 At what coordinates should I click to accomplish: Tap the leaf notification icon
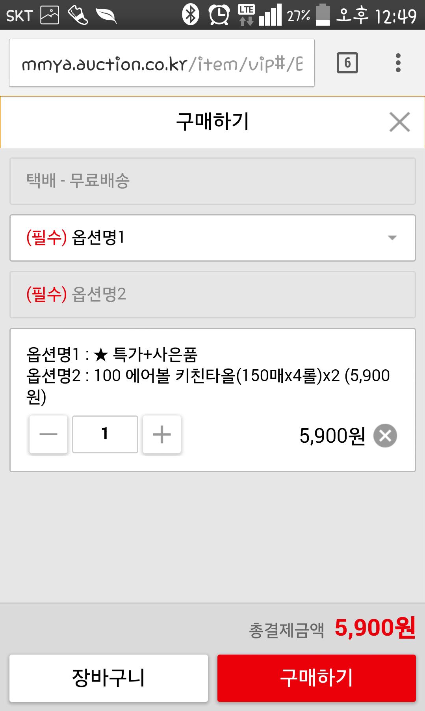tap(106, 15)
